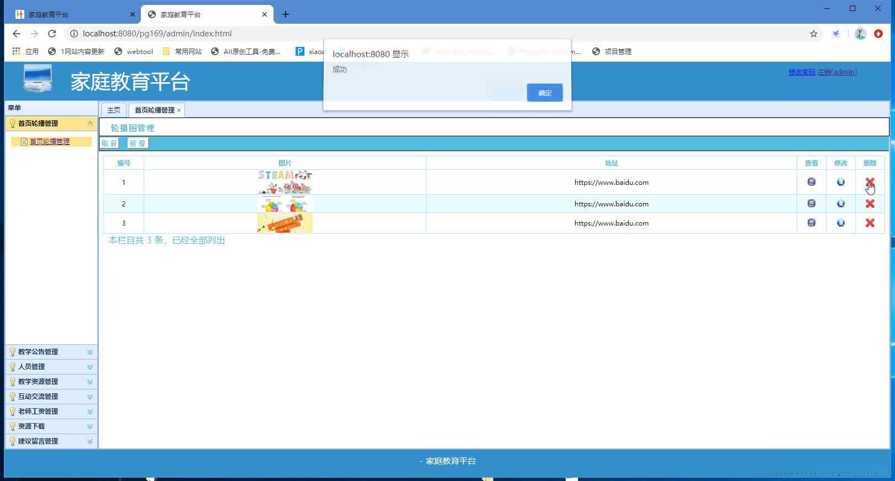Viewport: 895px width, 481px height.
Task: Open the 1网站内容更新 bookmark
Action: click(x=76, y=51)
